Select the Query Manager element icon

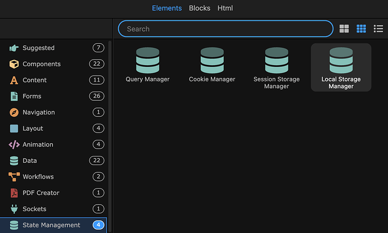[x=147, y=60]
